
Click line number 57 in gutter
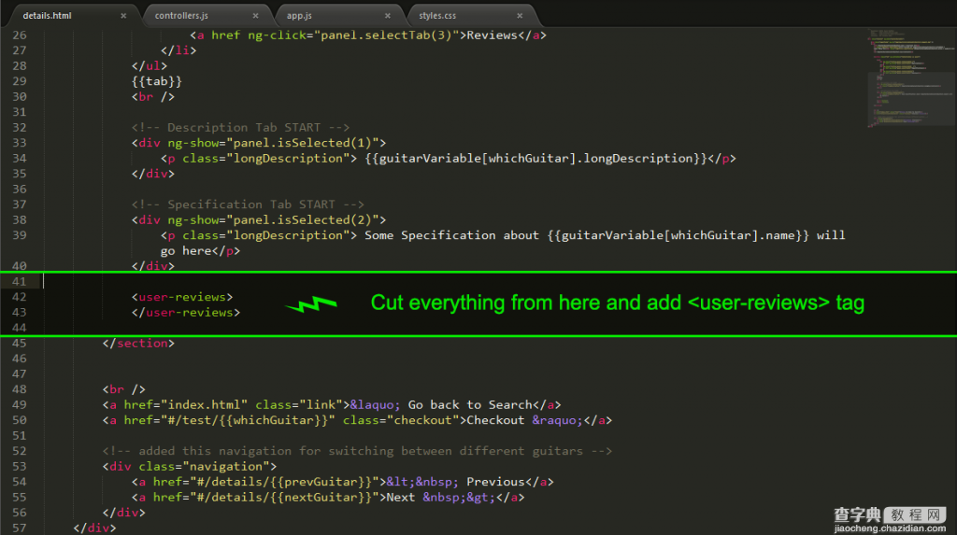pos(20,528)
